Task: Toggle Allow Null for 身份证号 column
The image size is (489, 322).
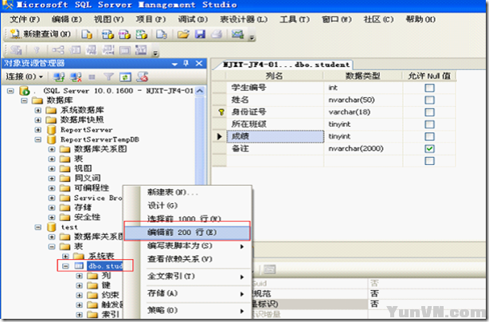Action: click(429, 112)
